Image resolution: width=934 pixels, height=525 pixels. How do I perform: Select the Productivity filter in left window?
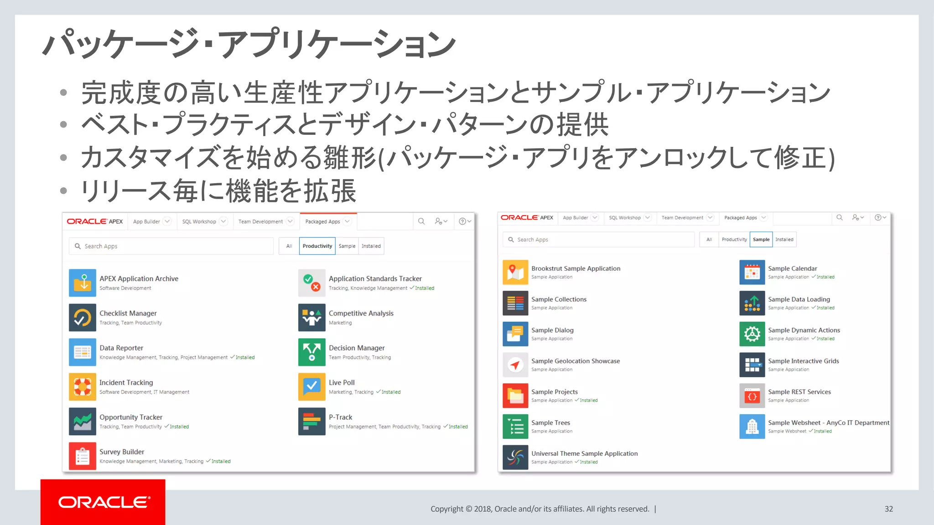(317, 246)
